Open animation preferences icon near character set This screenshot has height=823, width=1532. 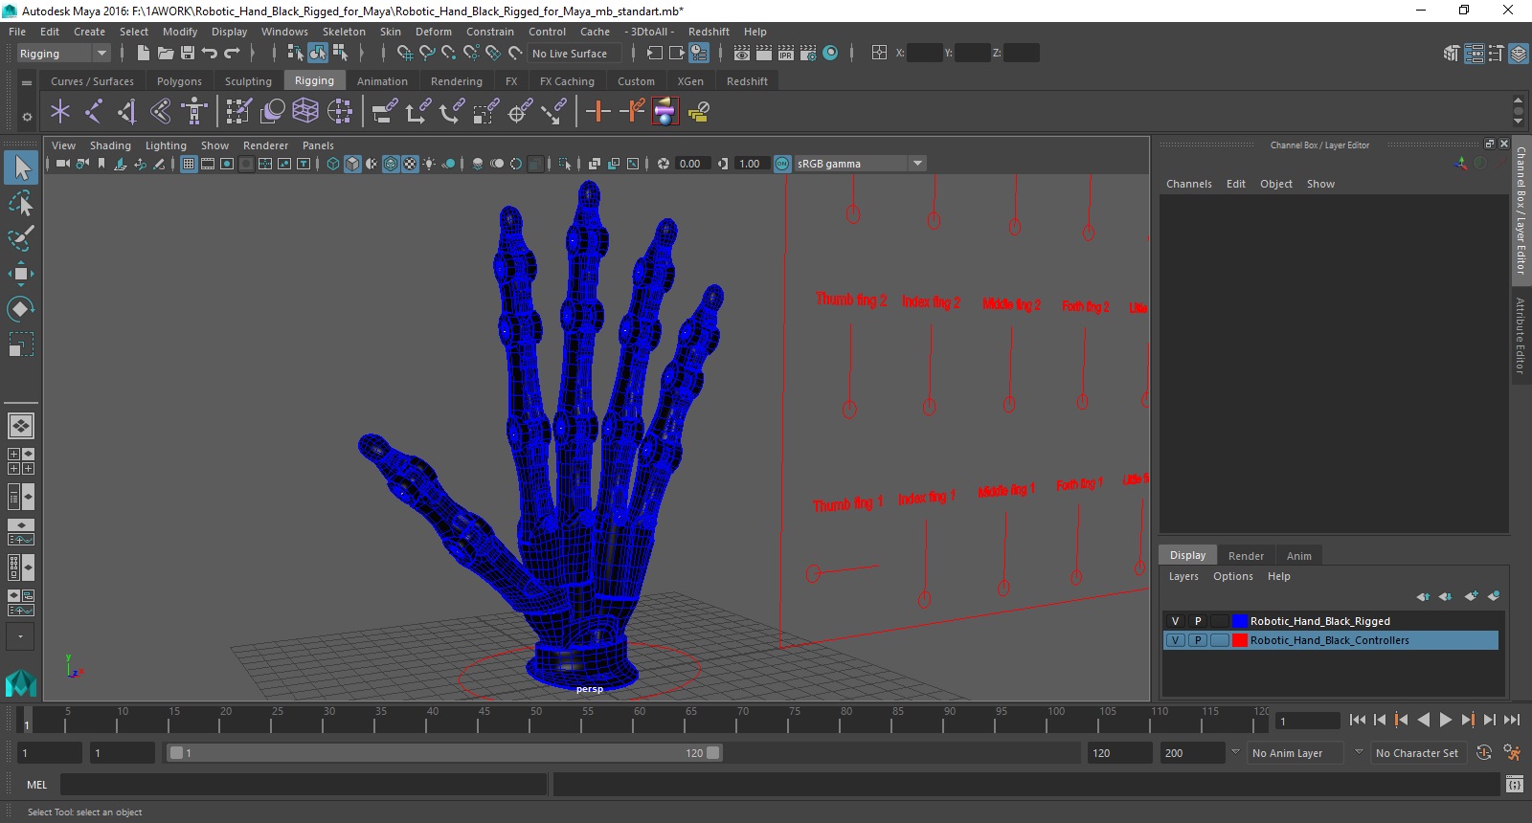pyautogui.click(x=1513, y=753)
